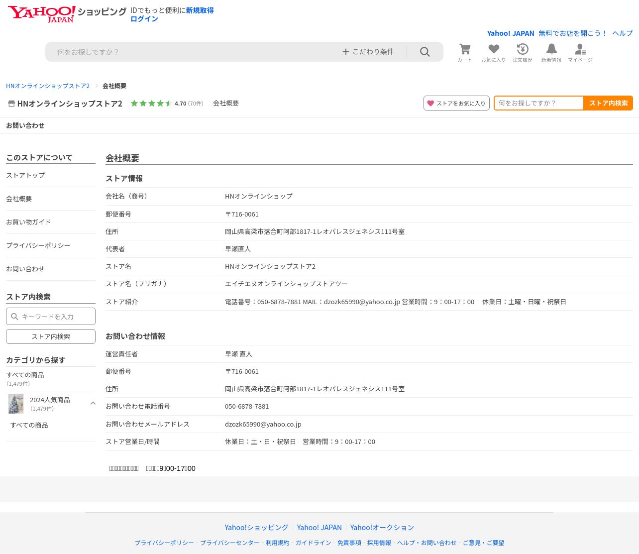Open favorites heart icon in header
This screenshot has width=639, height=554.
pos(493,52)
